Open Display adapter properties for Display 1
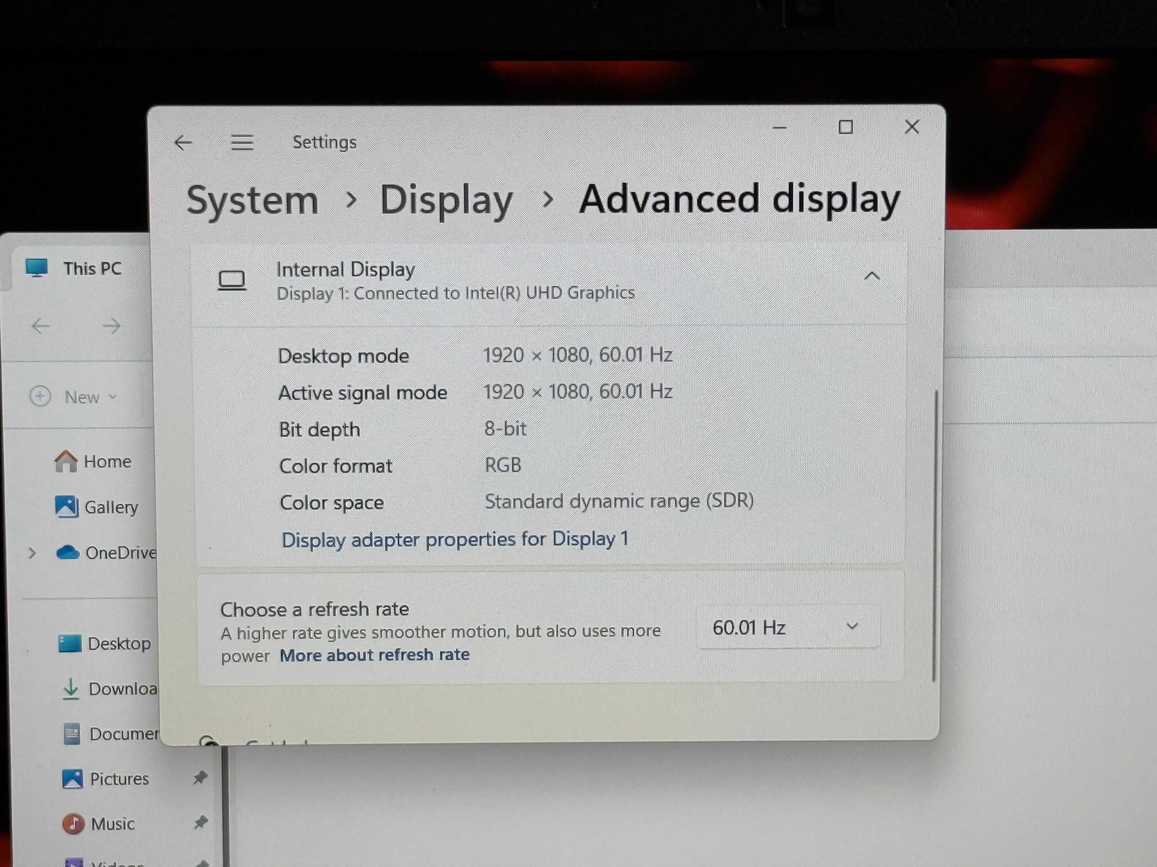 (x=455, y=539)
